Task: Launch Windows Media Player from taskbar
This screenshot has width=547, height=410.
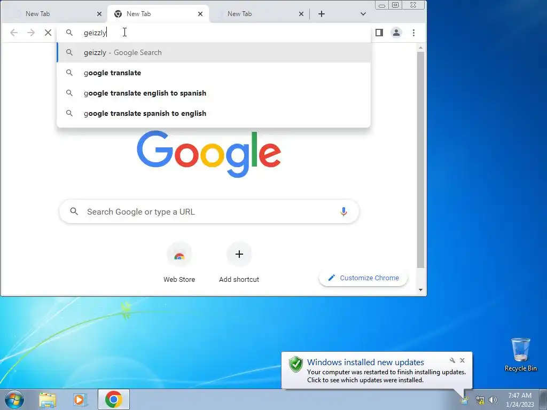Action: 80,399
